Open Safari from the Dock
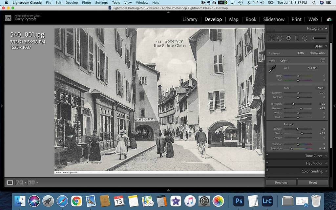The width and height of the screenshot is (336, 210). coord(62,201)
